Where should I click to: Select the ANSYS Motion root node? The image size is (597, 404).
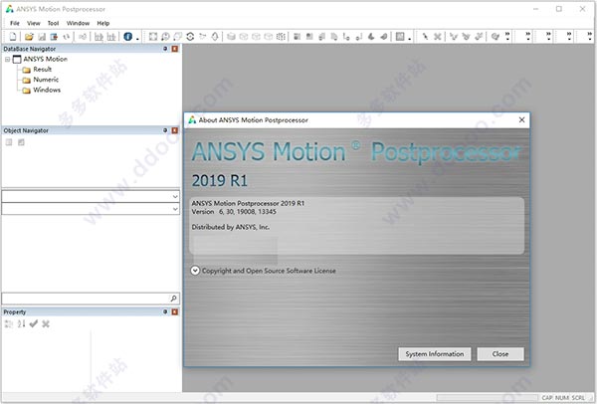[46, 59]
